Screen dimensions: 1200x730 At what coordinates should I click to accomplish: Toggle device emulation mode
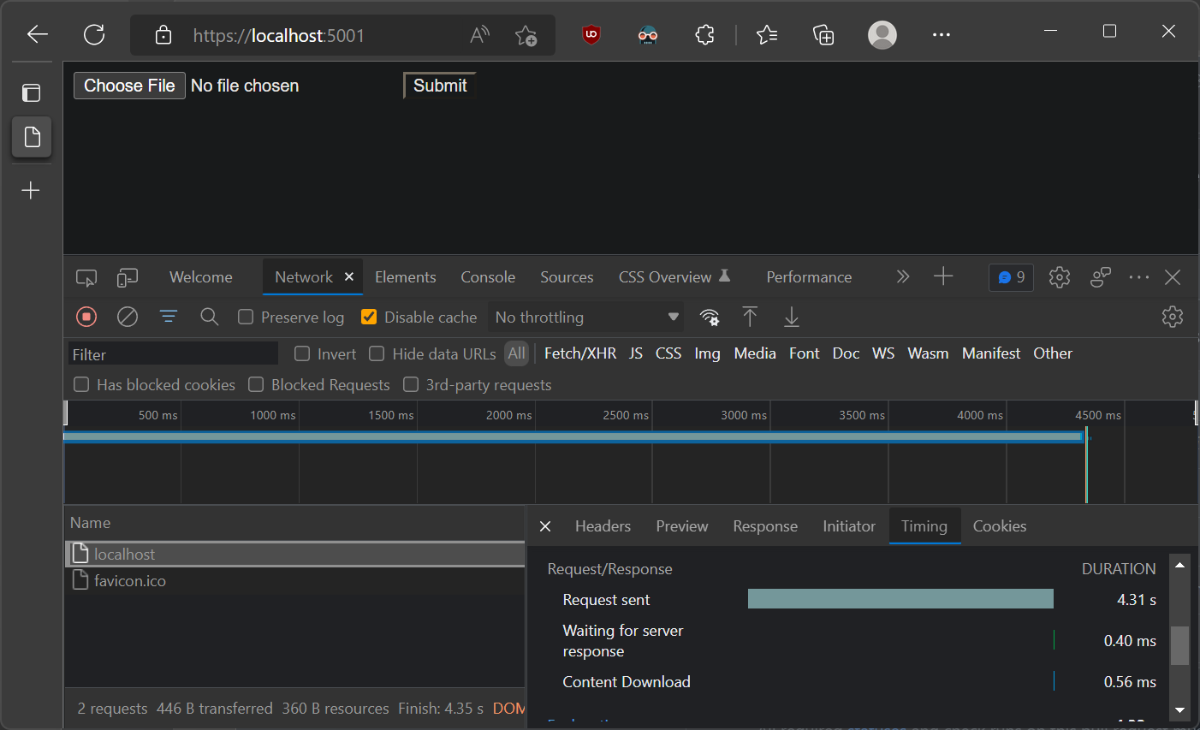tap(128, 277)
